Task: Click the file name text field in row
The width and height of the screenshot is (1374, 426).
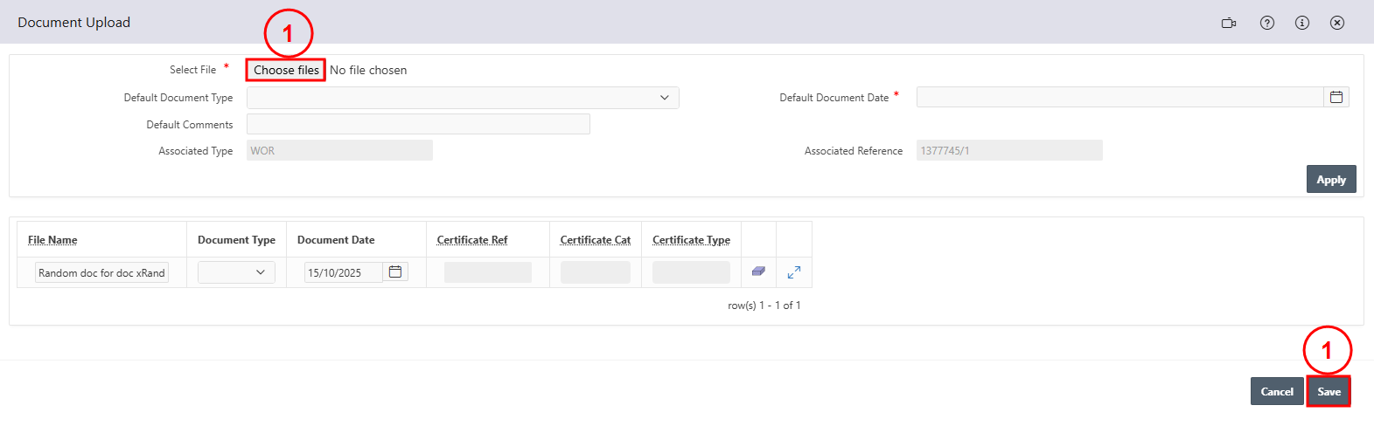Action: click(101, 272)
